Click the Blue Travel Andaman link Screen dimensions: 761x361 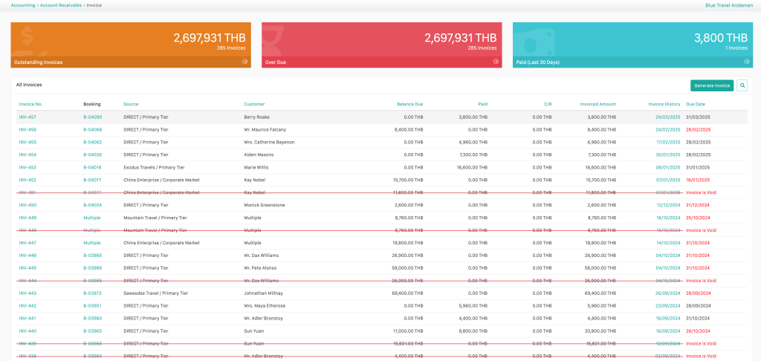tap(730, 4)
